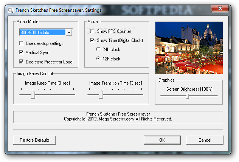Close the Settings dialog with the X button
The height and width of the screenshot is (162, 239).
click(x=220, y=8)
